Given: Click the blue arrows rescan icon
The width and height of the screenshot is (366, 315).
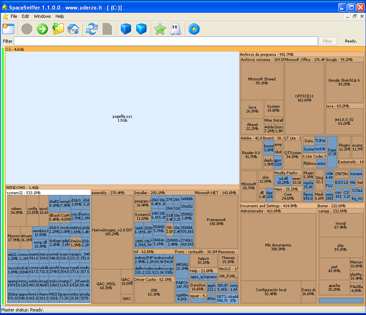Looking at the screenshot, I should pyautogui.click(x=92, y=29).
